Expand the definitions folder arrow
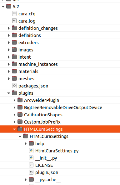 pos(9,35)
